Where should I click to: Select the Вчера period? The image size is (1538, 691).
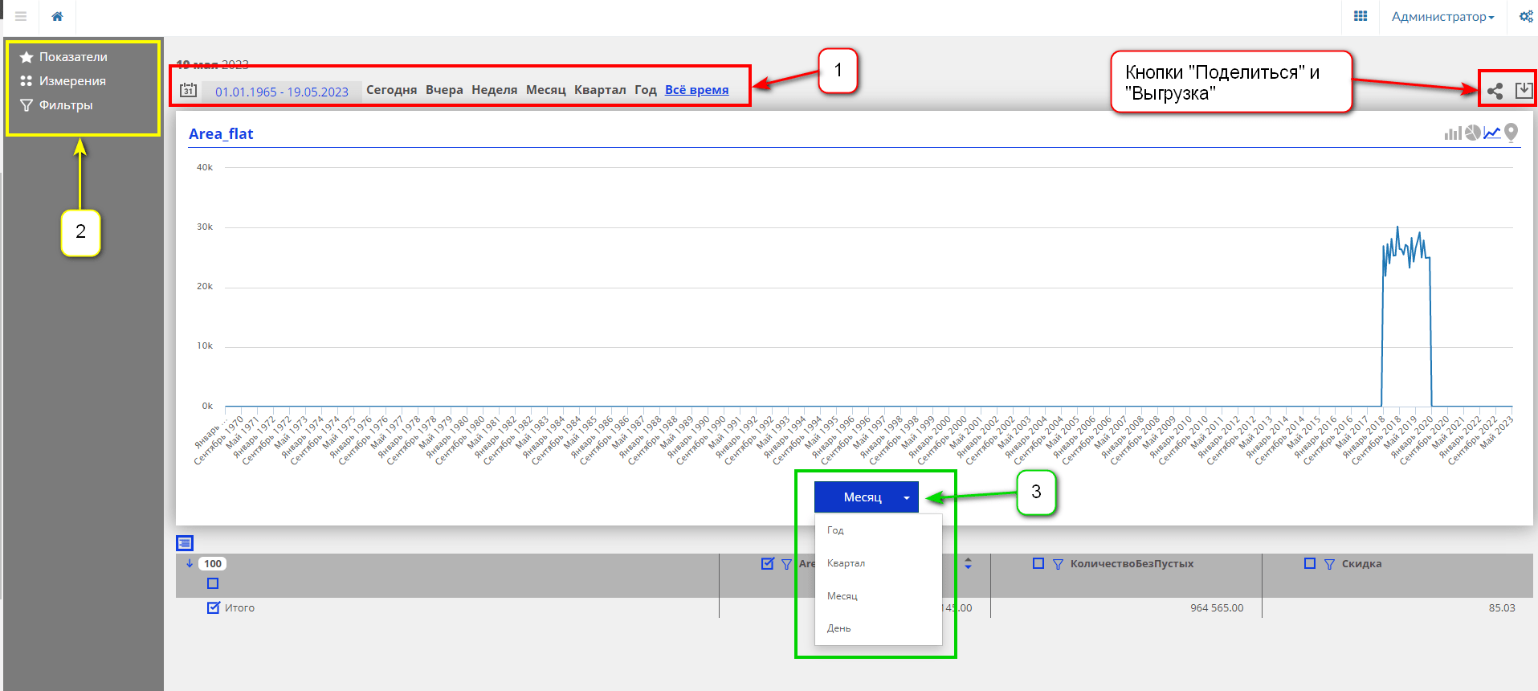(444, 90)
